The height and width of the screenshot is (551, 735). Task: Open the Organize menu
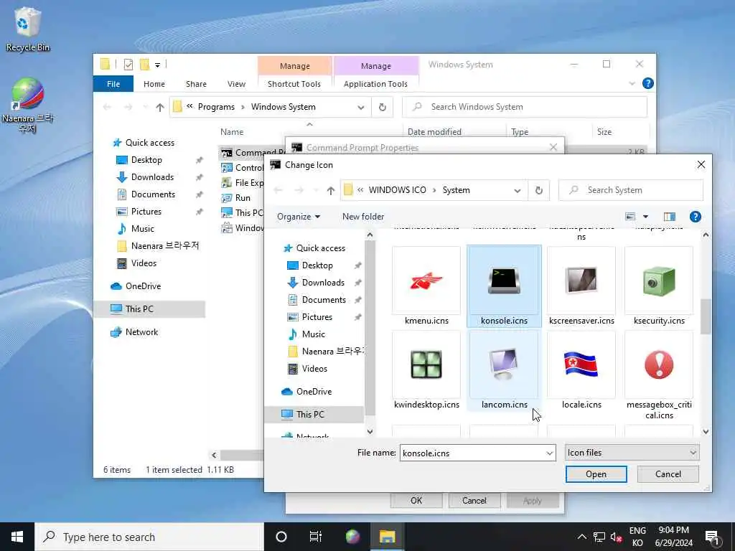(x=298, y=217)
